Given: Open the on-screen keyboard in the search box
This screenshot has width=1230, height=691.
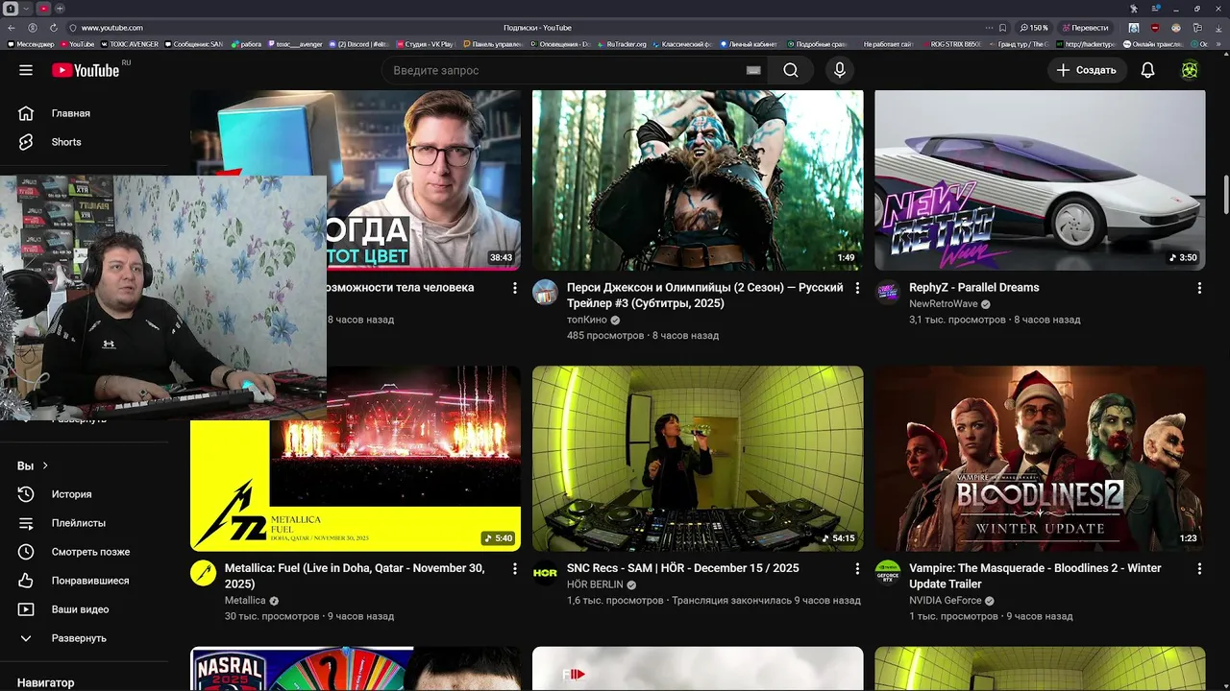Looking at the screenshot, I should (x=753, y=70).
